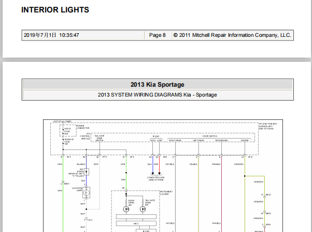Click the "MCU" box in instrument cluster
The image size is (312, 232).
(x=136, y=223)
